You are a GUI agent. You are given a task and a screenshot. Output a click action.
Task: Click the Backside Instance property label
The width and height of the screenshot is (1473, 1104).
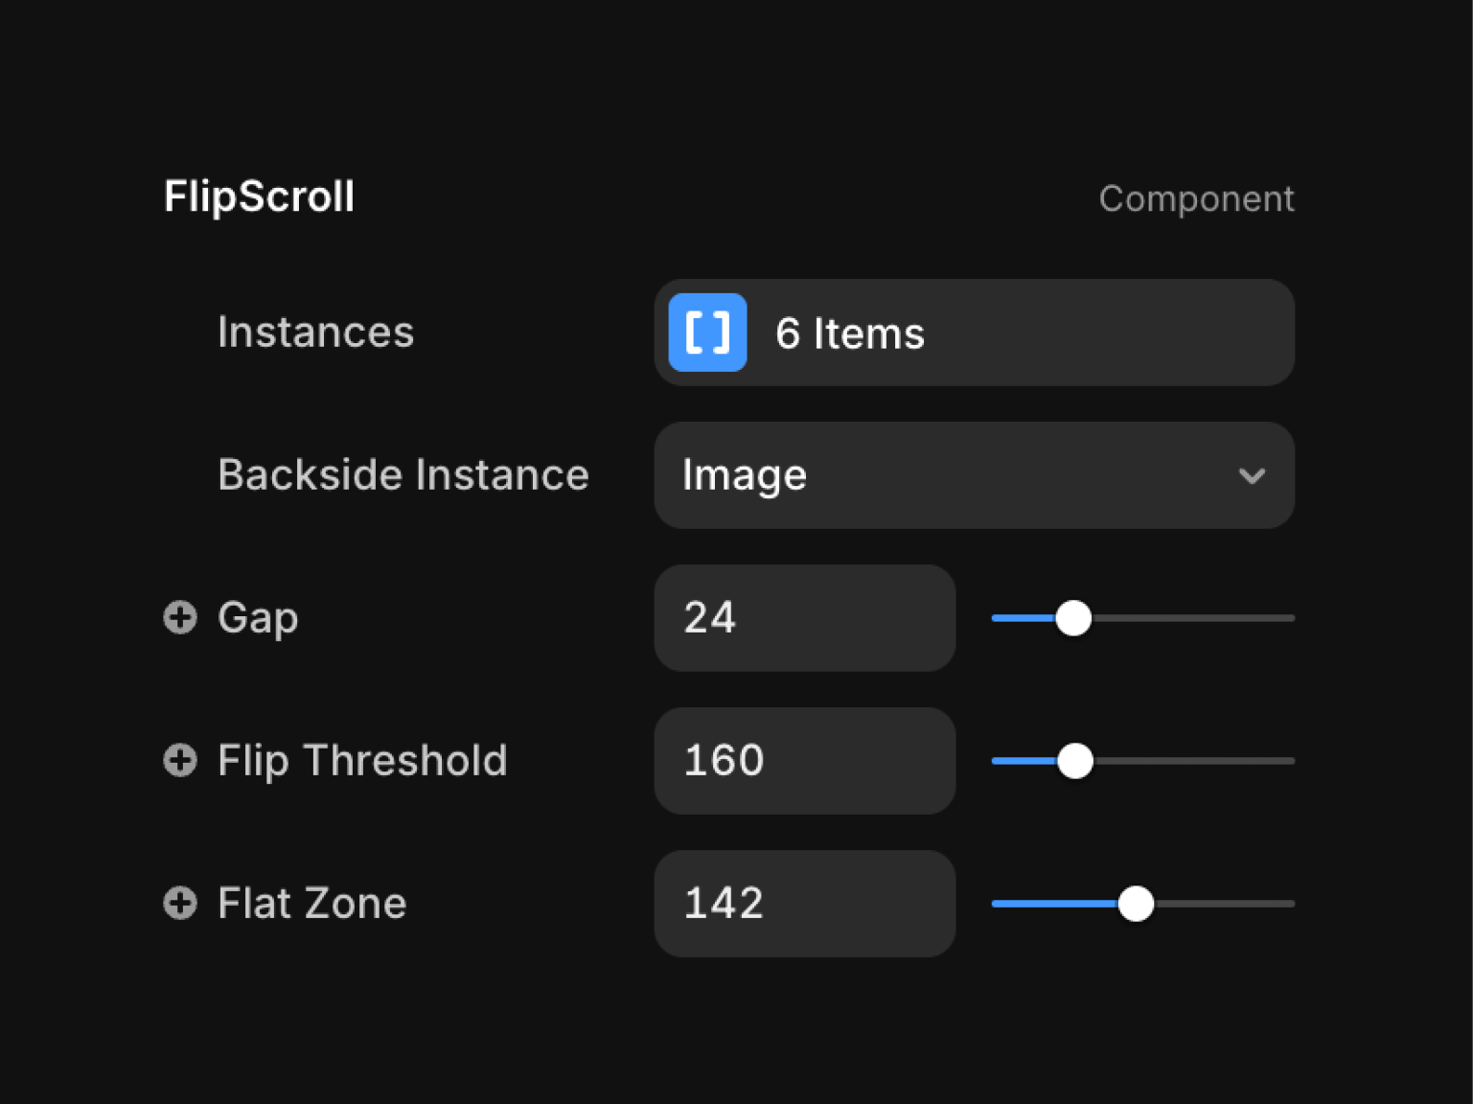[x=403, y=474]
